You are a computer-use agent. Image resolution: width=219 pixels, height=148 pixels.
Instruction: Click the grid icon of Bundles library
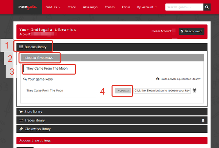coord(21,47)
